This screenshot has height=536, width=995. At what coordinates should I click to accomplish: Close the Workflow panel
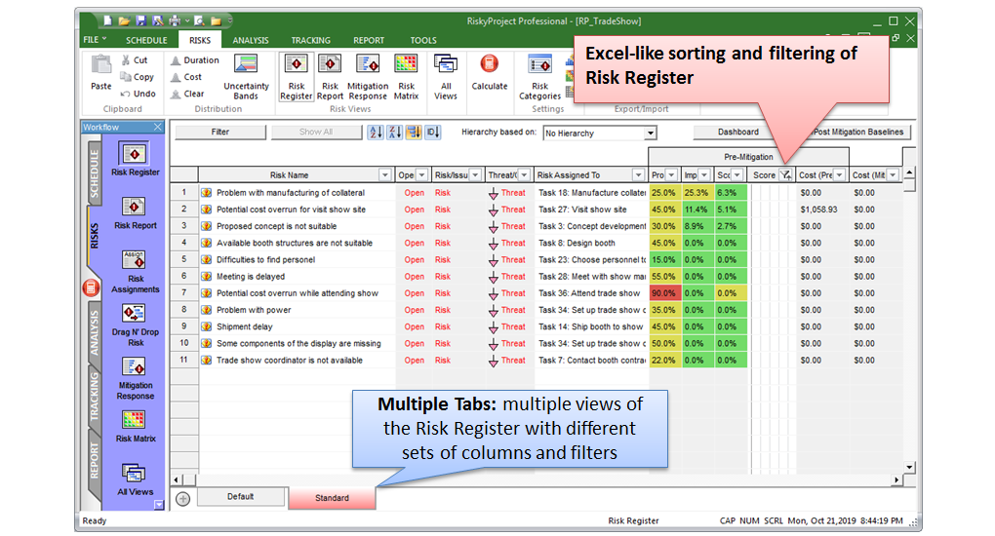(157, 127)
